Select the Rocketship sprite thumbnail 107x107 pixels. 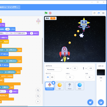(x=49, y=86)
